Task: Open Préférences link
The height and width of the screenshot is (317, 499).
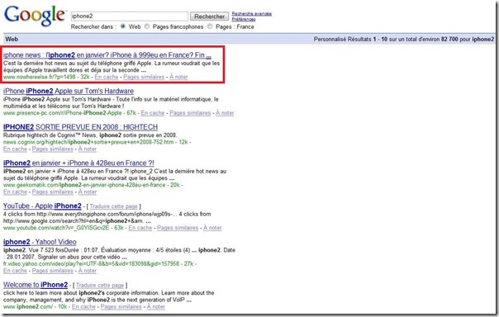Action: pos(244,19)
